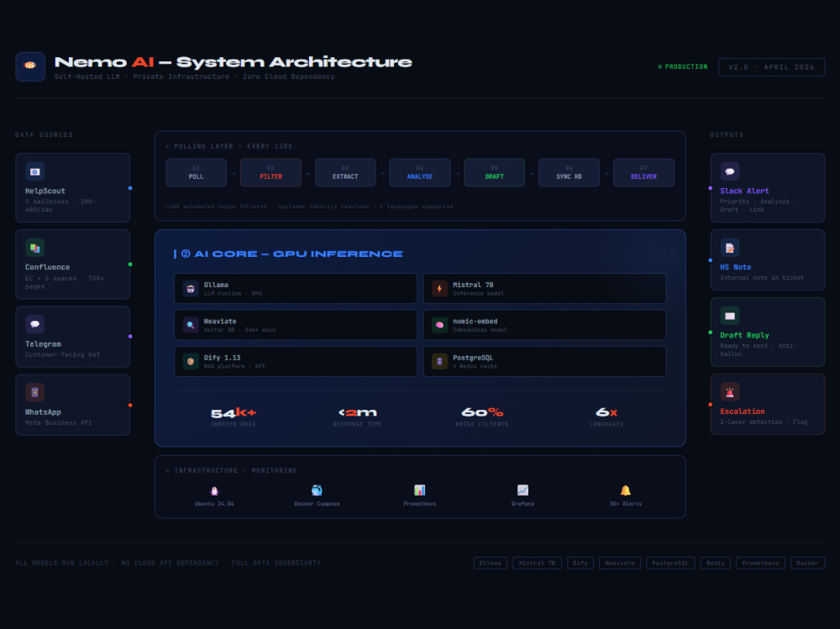Click the Redis footer tag

pyautogui.click(x=715, y=563)
